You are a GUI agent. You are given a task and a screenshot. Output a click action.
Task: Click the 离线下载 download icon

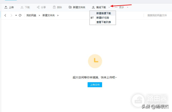pyautogui.click(x=93, y=7)
